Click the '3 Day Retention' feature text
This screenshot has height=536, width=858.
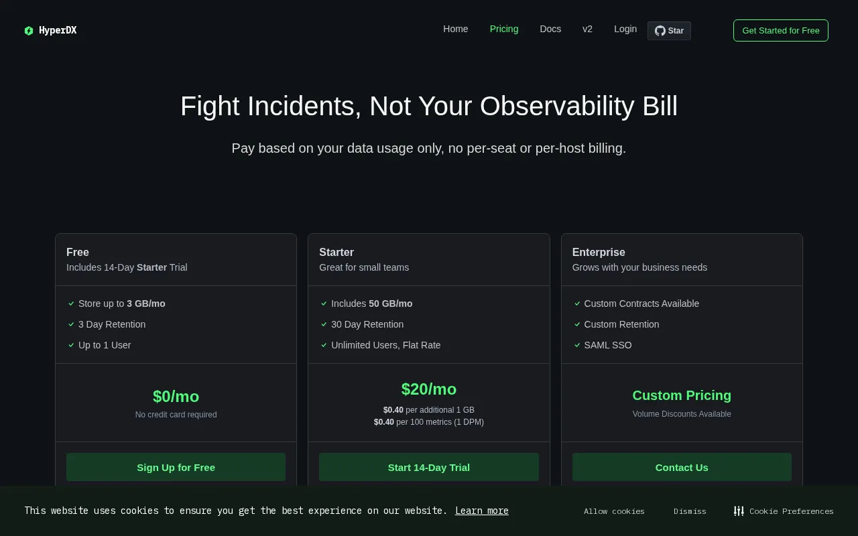click(112, 324)
